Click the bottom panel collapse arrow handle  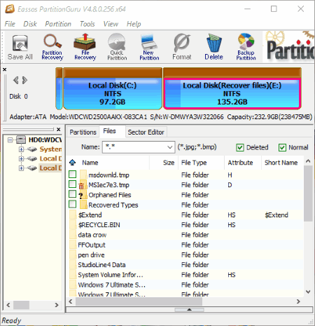189,310
